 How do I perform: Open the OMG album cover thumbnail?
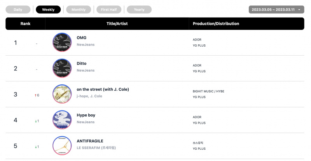click(x=62, y=42)
